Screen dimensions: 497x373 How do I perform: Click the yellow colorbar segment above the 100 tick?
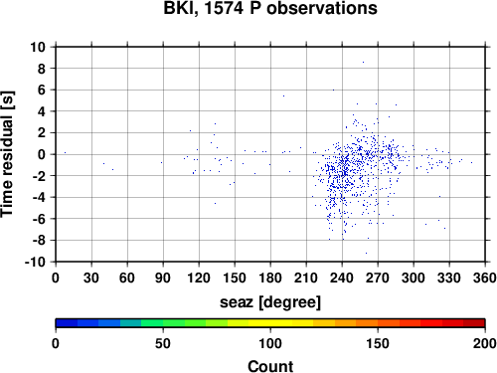(x=270, y=323)
